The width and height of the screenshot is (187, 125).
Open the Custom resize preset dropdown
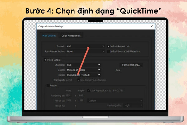coord(115,101)
